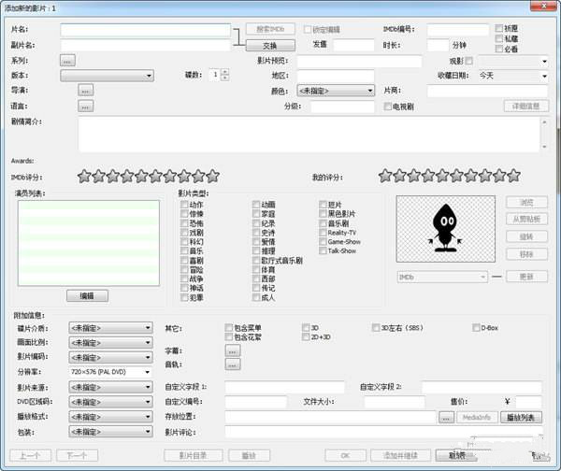Screen dimensions: 561x471
Task: Increase the 碟数 spinner value
Action: (x=224, y=72)
